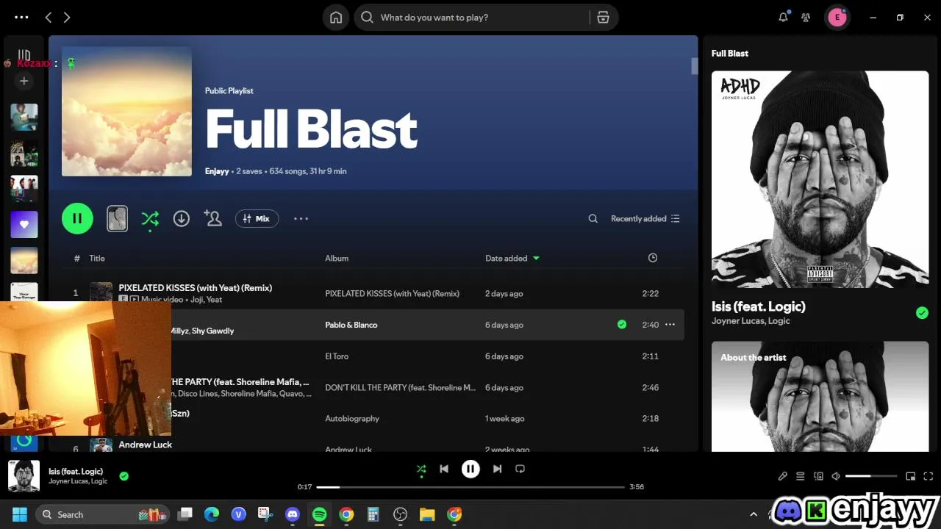Select the Andrew Luck track title
Screen dimensions: 941x529
[x=145, y=445]
